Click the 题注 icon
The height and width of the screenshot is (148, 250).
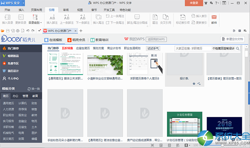pyautogui.click(x=155, y=17)
